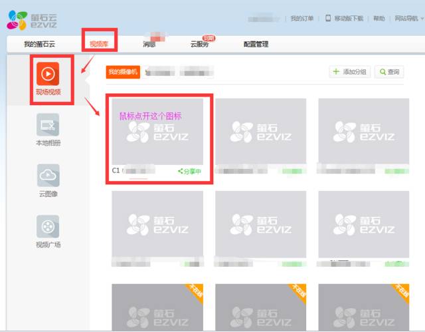Go to the 配置管理 tab
Screen dimensions: 425x332
256,45
